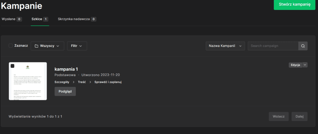This screenshot has height=134, width=318.
Task: Select checkbox on kampania 1 thumbnail
Action: click(12, 66)
